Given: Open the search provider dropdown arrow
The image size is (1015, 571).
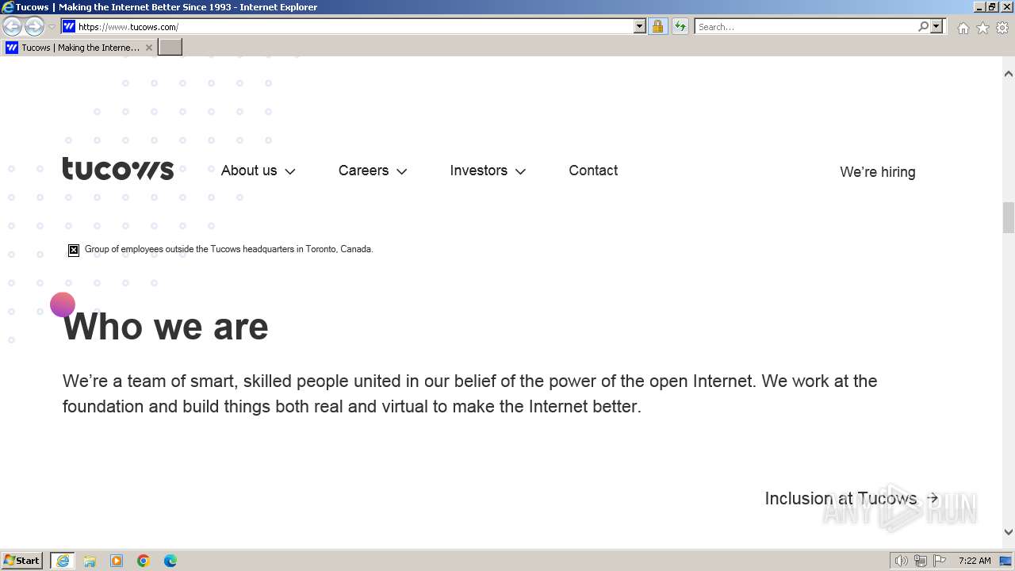Looking at the screenshot, I should coord(936,27).
